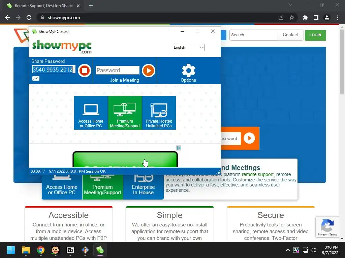This screenshot has height=258, width=345.
Task: Click the website Search field
Action: tap(253, 35)
